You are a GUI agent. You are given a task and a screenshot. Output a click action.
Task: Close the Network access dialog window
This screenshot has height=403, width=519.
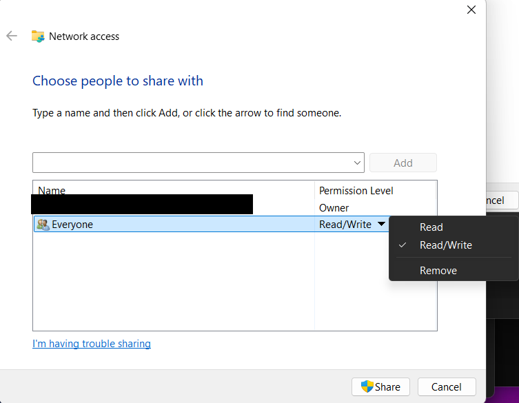pyautogui.click(x=471, y=10)
